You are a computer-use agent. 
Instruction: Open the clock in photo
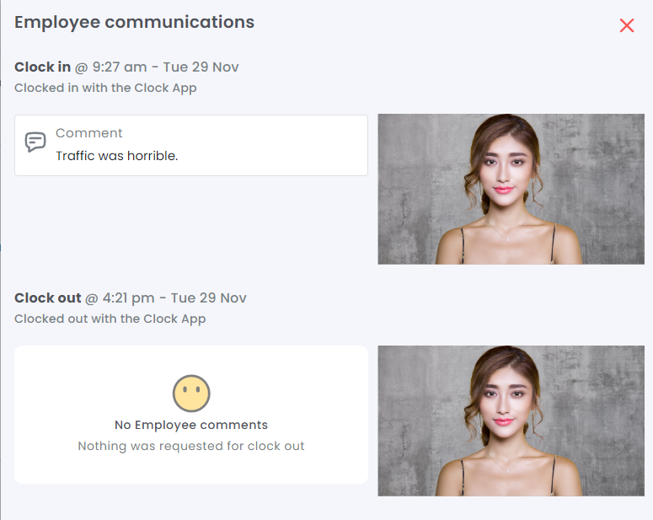[511, 189]
